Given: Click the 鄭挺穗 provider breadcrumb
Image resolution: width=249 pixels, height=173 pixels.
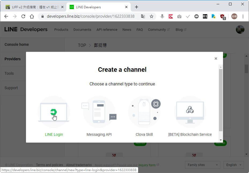Looking at the screenshot, I should click(x=100, y=45).
